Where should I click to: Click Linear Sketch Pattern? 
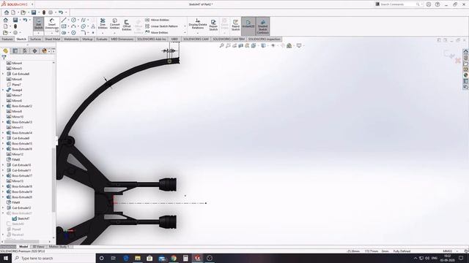[161, 26]
